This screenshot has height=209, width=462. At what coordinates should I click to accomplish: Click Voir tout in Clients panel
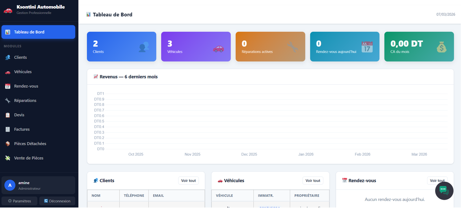coord(188,181)
